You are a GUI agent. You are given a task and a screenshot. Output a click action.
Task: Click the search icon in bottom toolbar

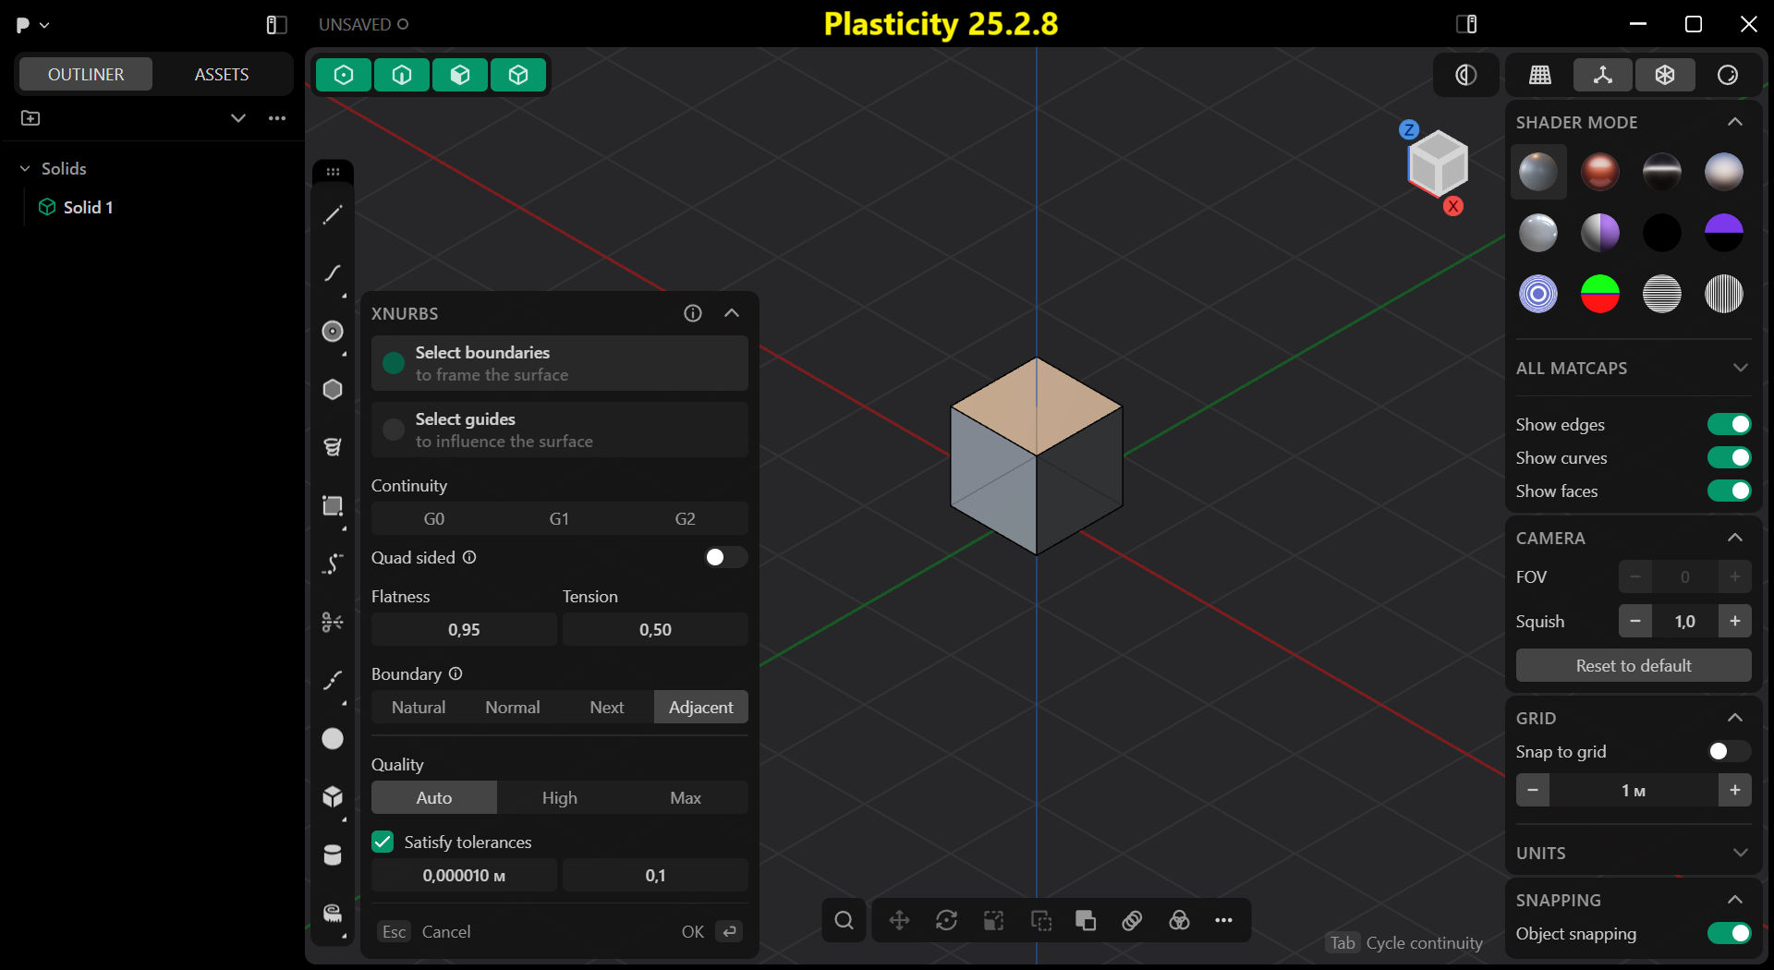[844, 920]
